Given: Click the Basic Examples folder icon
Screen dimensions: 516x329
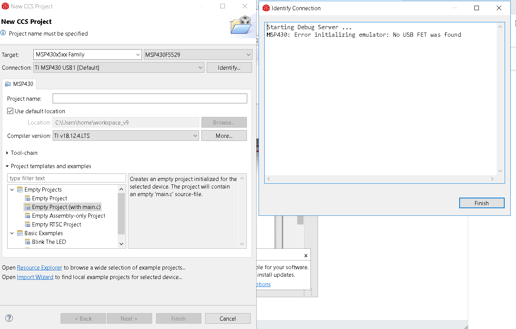Looking at the screenshot, I should pos(20,233).
